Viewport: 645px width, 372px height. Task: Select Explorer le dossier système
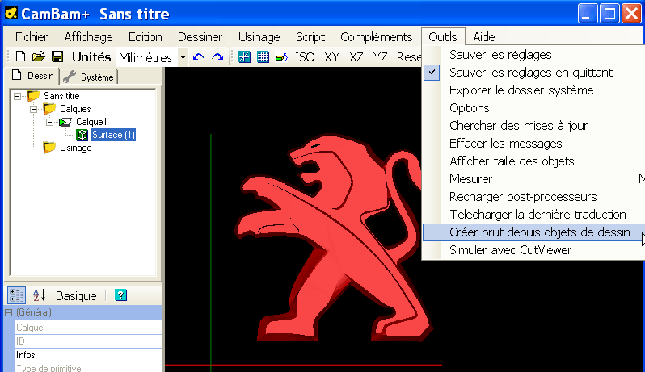tap(521, 90)
